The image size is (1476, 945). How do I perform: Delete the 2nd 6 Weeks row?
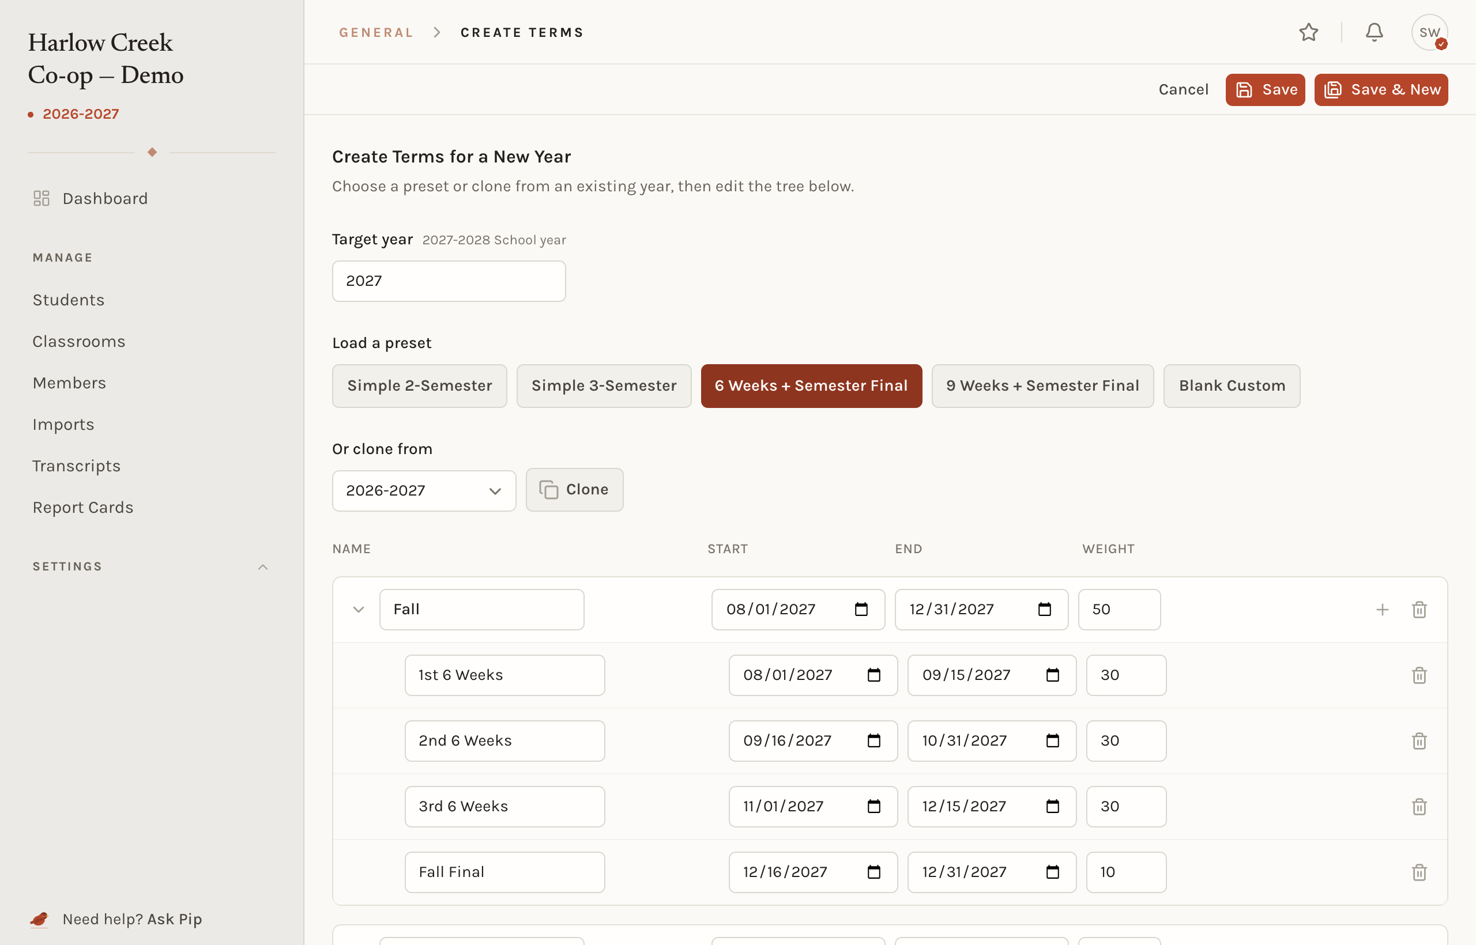[1419, 740]
